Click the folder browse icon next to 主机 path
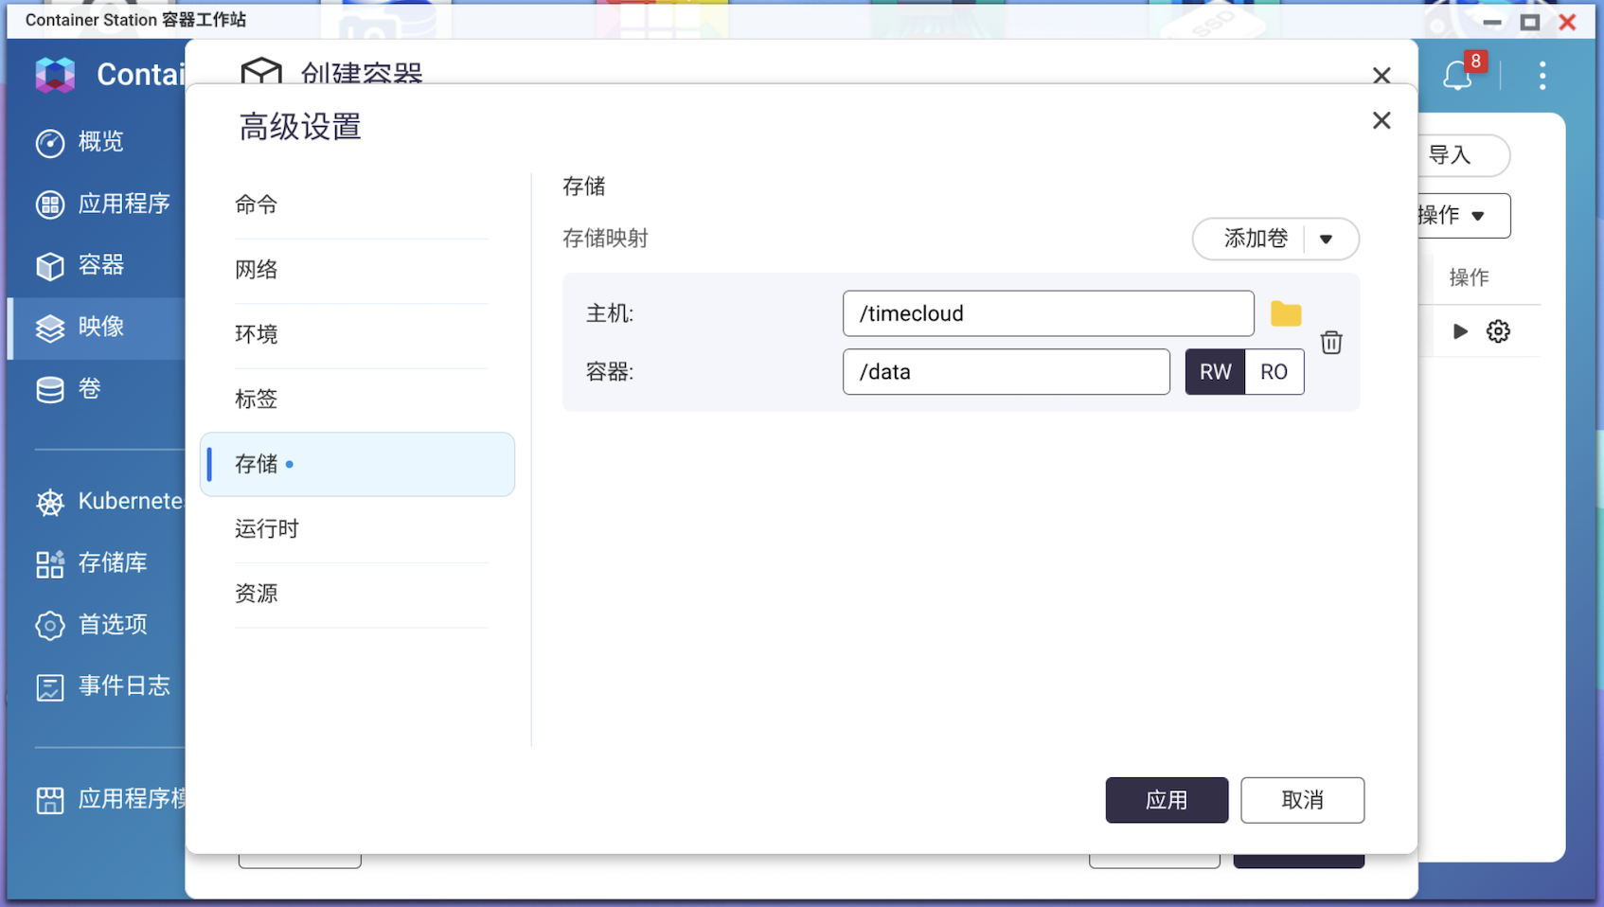Viewport: 1604px width, 907px height. [1285, 313]
